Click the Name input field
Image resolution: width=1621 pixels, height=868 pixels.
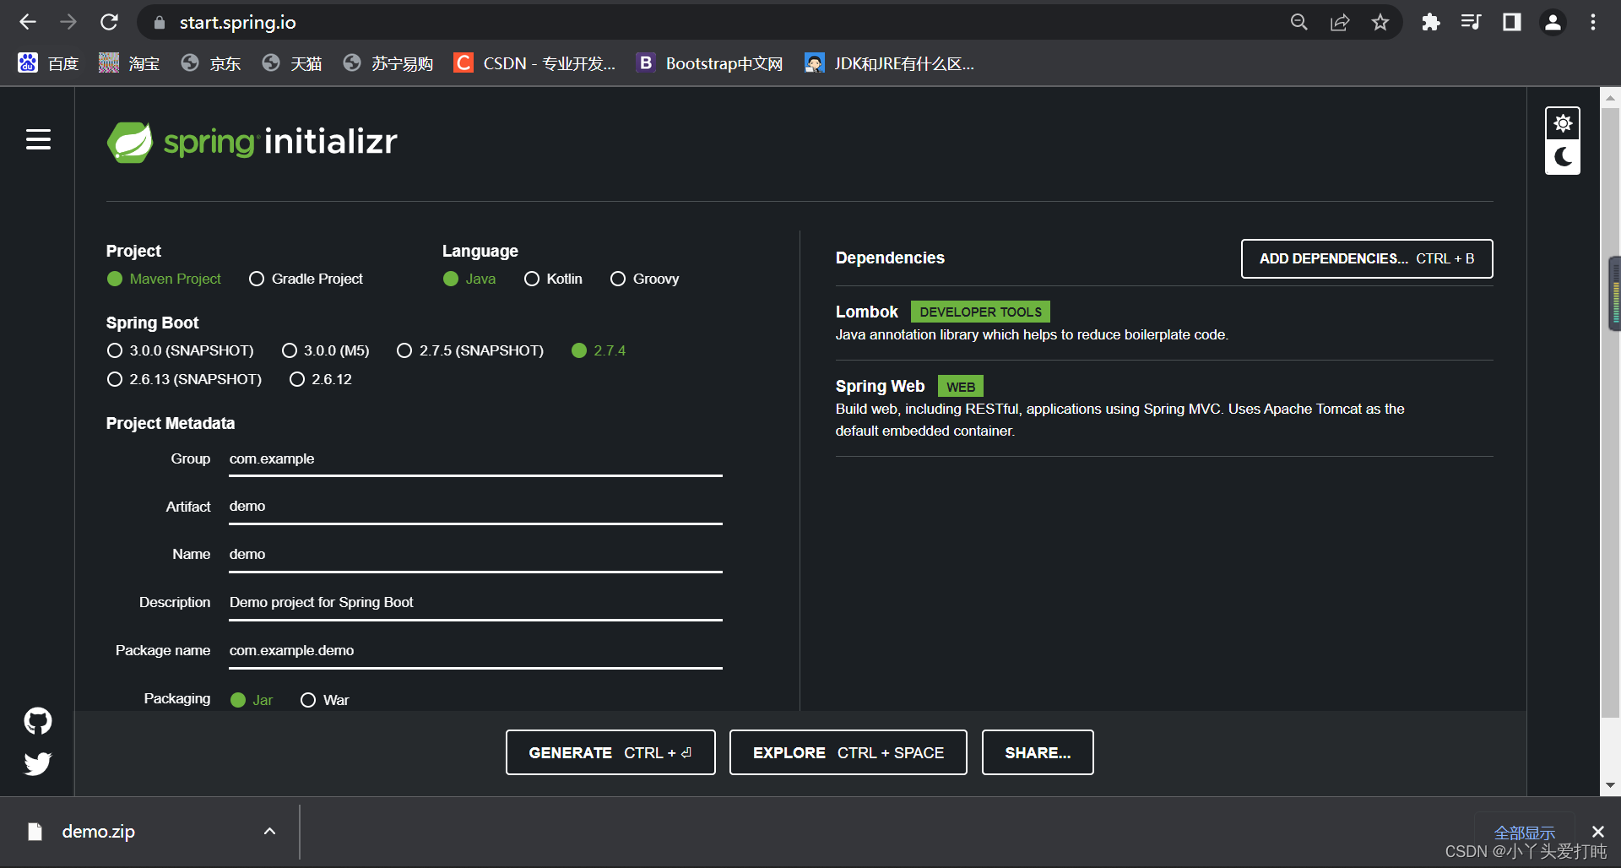(475, 555)
